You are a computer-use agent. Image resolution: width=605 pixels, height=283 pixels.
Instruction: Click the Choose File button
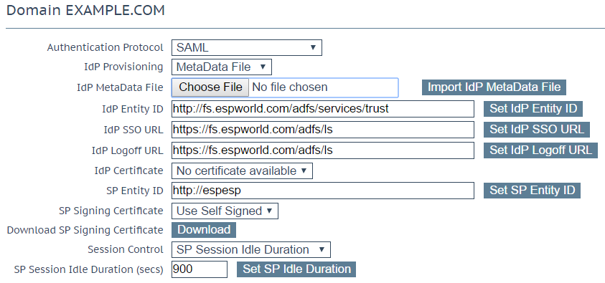pyautogui.click(x=210, y=87)
